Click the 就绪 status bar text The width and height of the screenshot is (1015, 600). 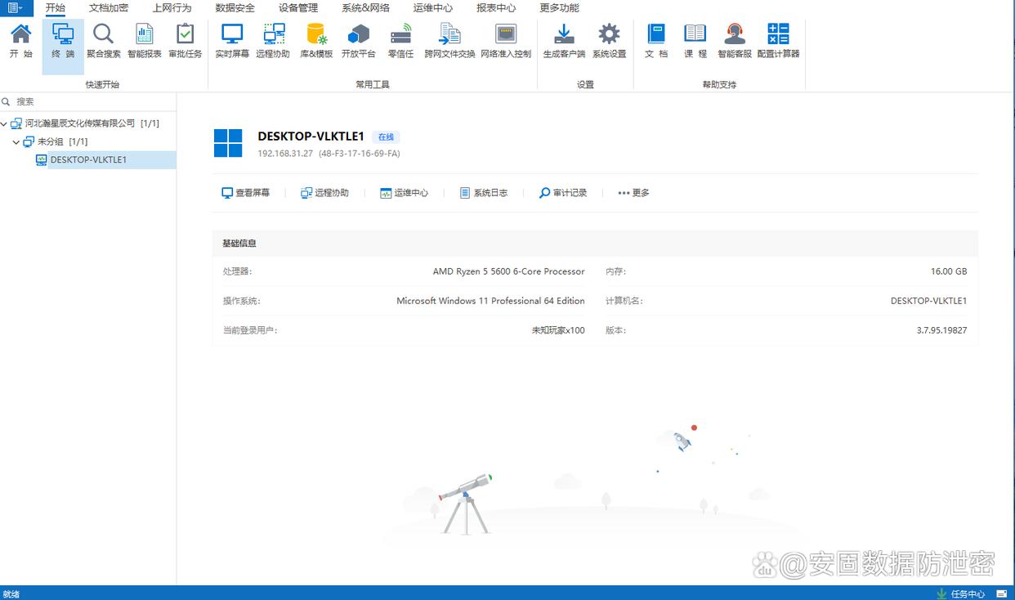[11, 593]
